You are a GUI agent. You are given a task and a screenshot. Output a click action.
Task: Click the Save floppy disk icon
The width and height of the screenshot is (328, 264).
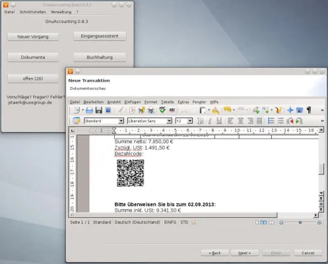99,110
